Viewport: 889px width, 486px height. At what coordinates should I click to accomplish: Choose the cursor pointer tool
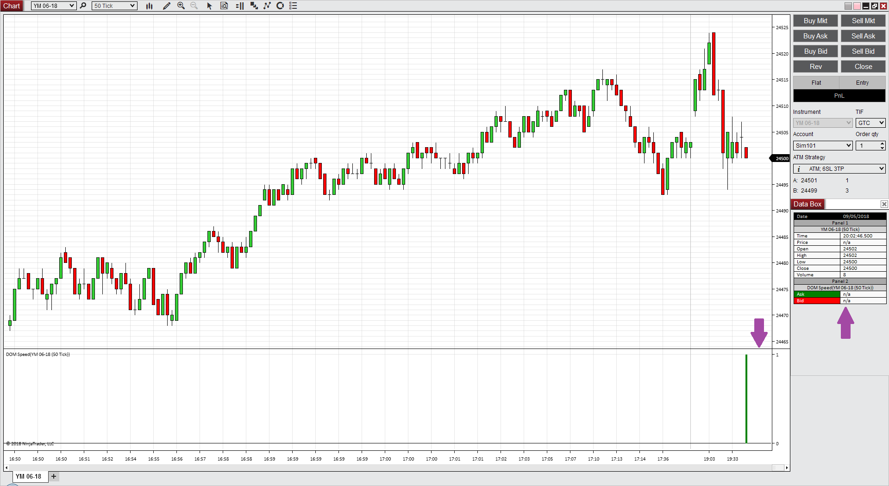pos(209,6)
